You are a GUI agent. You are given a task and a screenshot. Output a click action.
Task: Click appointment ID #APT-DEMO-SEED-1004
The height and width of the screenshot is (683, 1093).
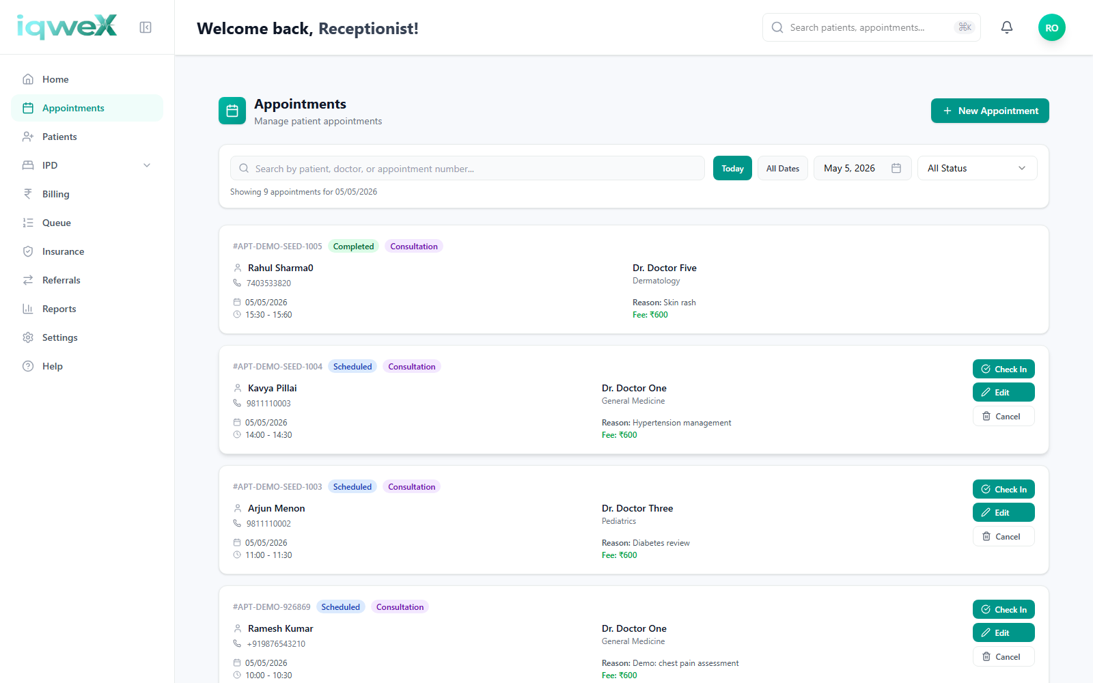click(277, 366)
